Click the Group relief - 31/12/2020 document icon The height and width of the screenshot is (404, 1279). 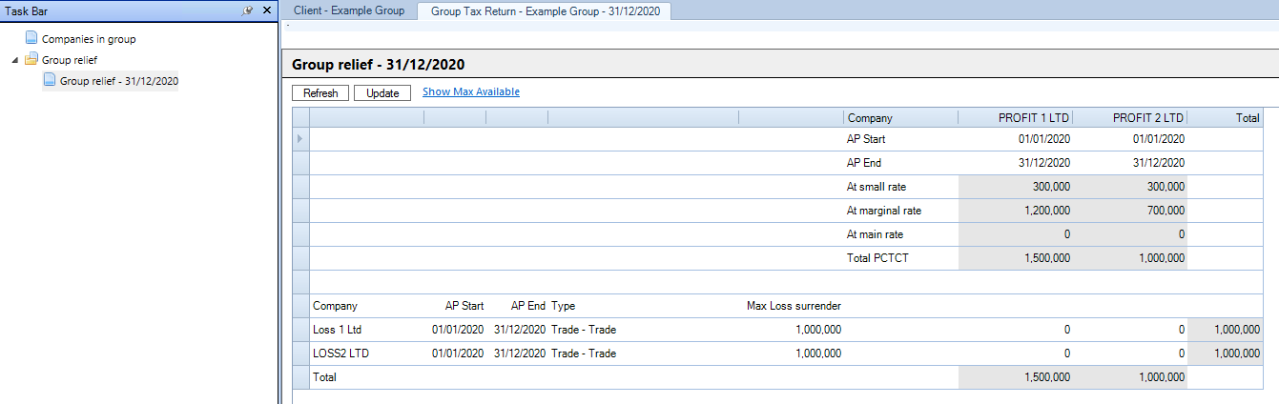[50, 81]
